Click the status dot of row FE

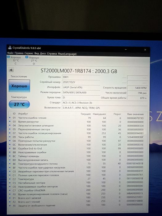click(10, 206)
